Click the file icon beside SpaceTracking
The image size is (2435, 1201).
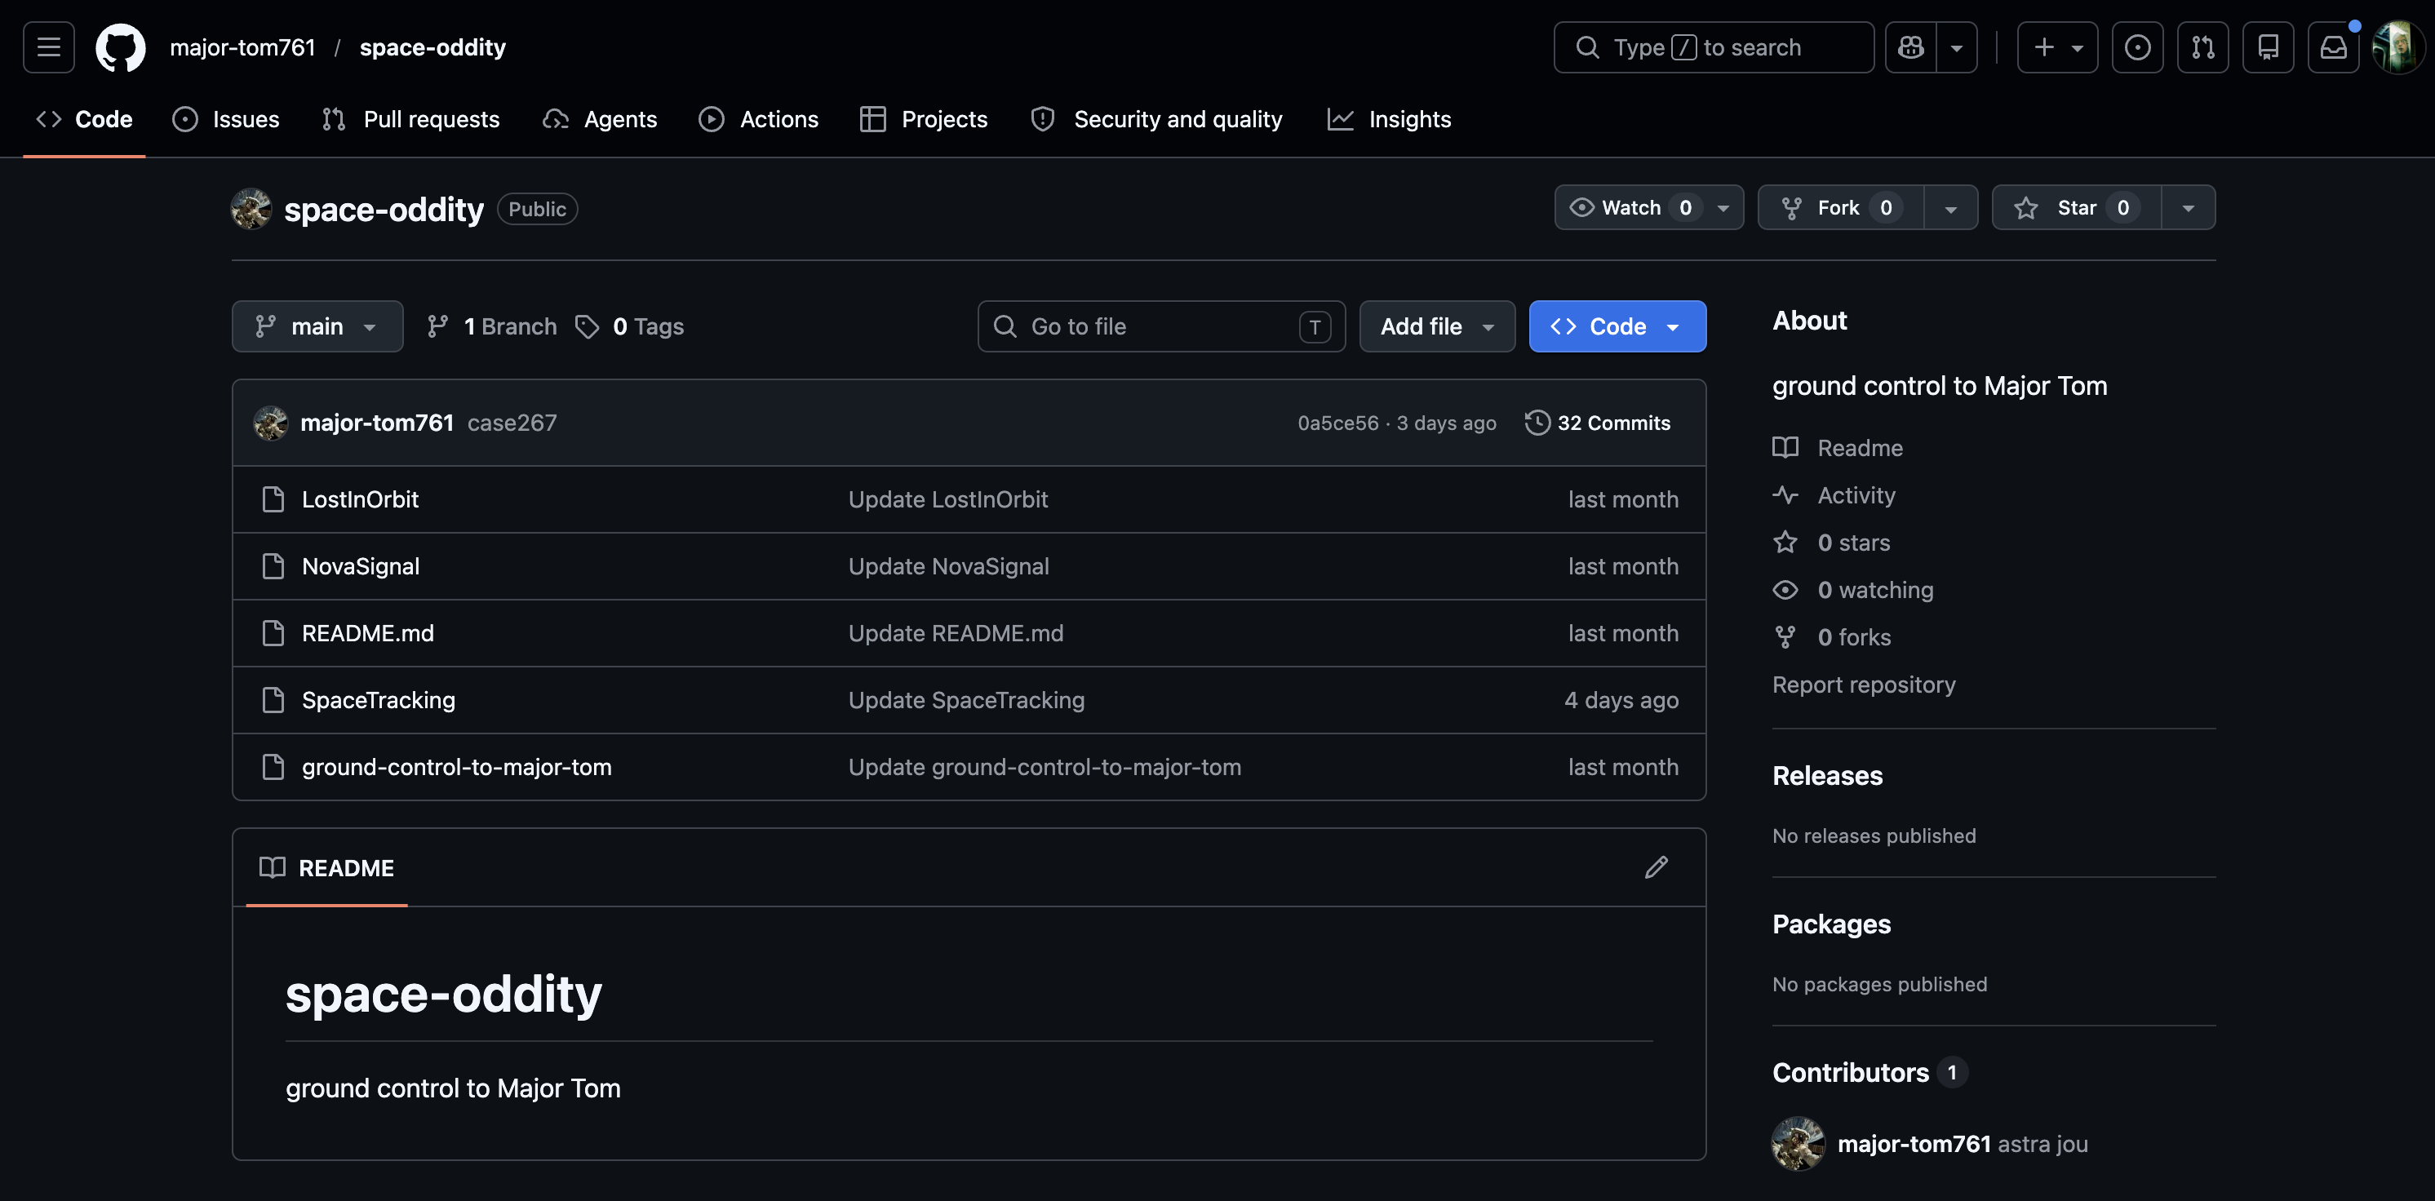[x=273, y=700]
